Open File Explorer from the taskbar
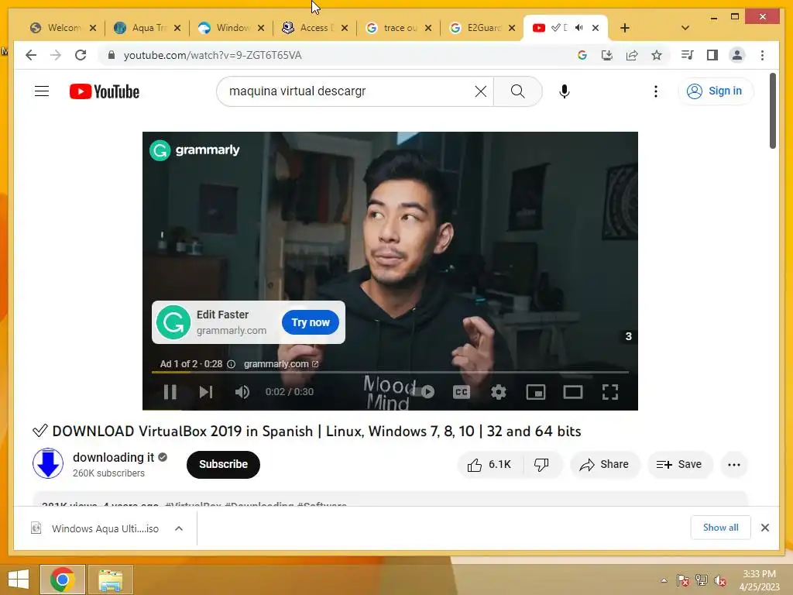793x595 pixels. pos(110,580)
